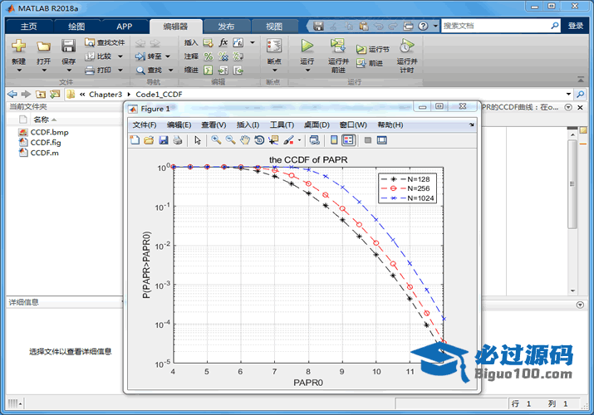Click 运行并计时 (Run and Time) icon
The height and width of the screenshot is (415, 594).
(x=406, y=46)
